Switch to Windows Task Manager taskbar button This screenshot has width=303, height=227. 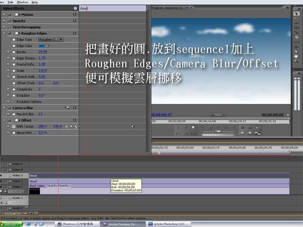pyautogui.click(x=77, y=224)
